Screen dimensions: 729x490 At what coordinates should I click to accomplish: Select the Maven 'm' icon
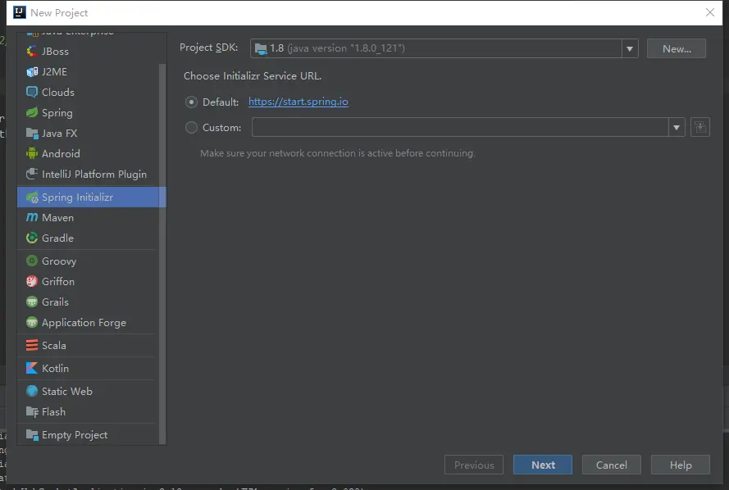pyautogui.click(x=32, y=217)
